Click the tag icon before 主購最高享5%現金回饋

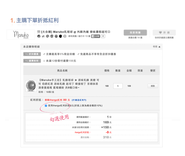44,54
